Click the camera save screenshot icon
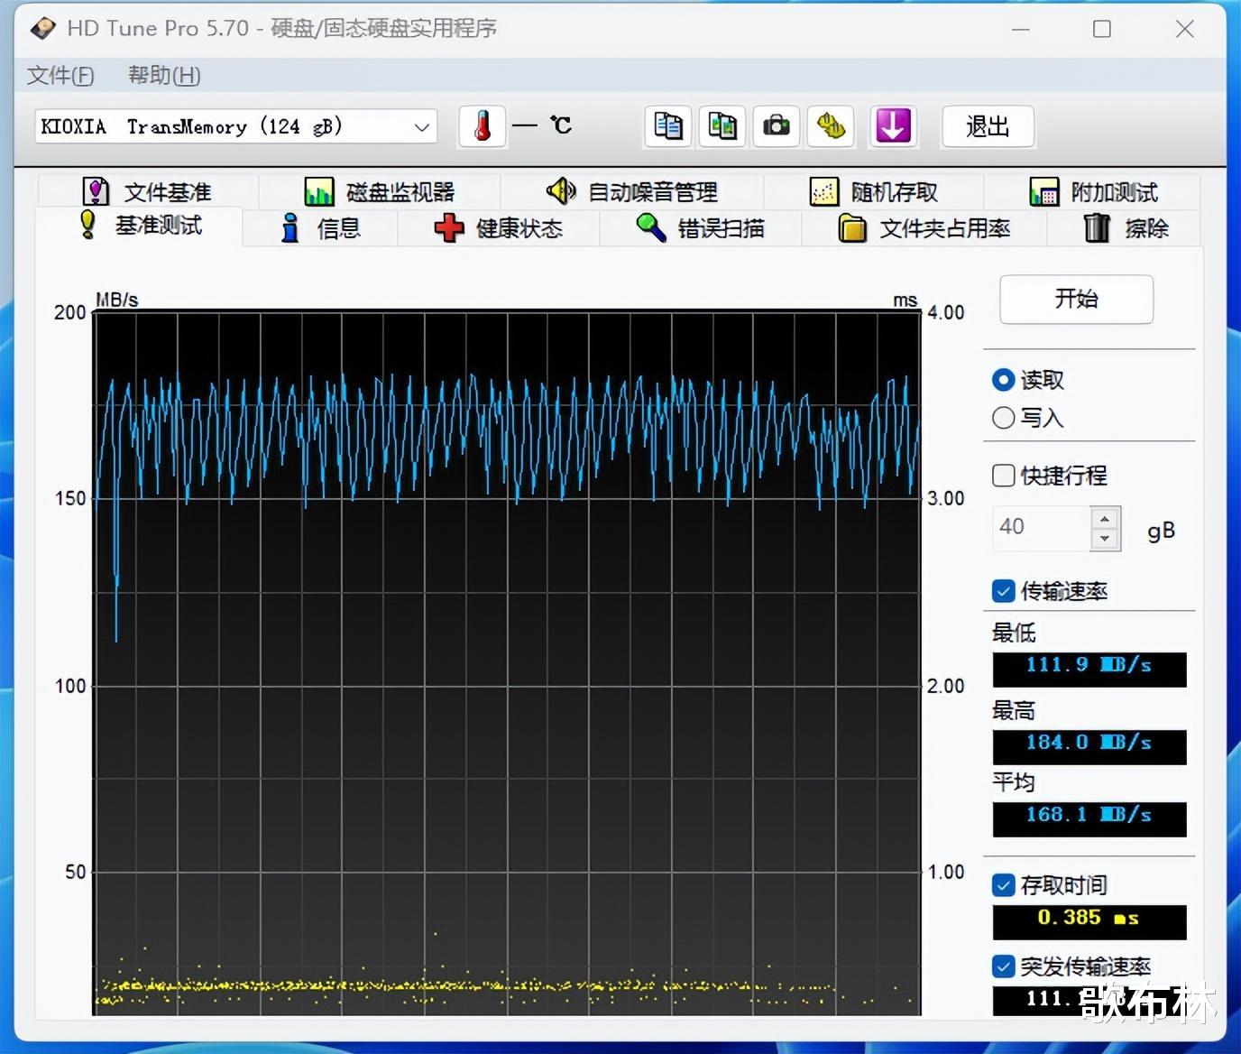The height and width of the screenshot is (1054, 1241). point(777,126)
